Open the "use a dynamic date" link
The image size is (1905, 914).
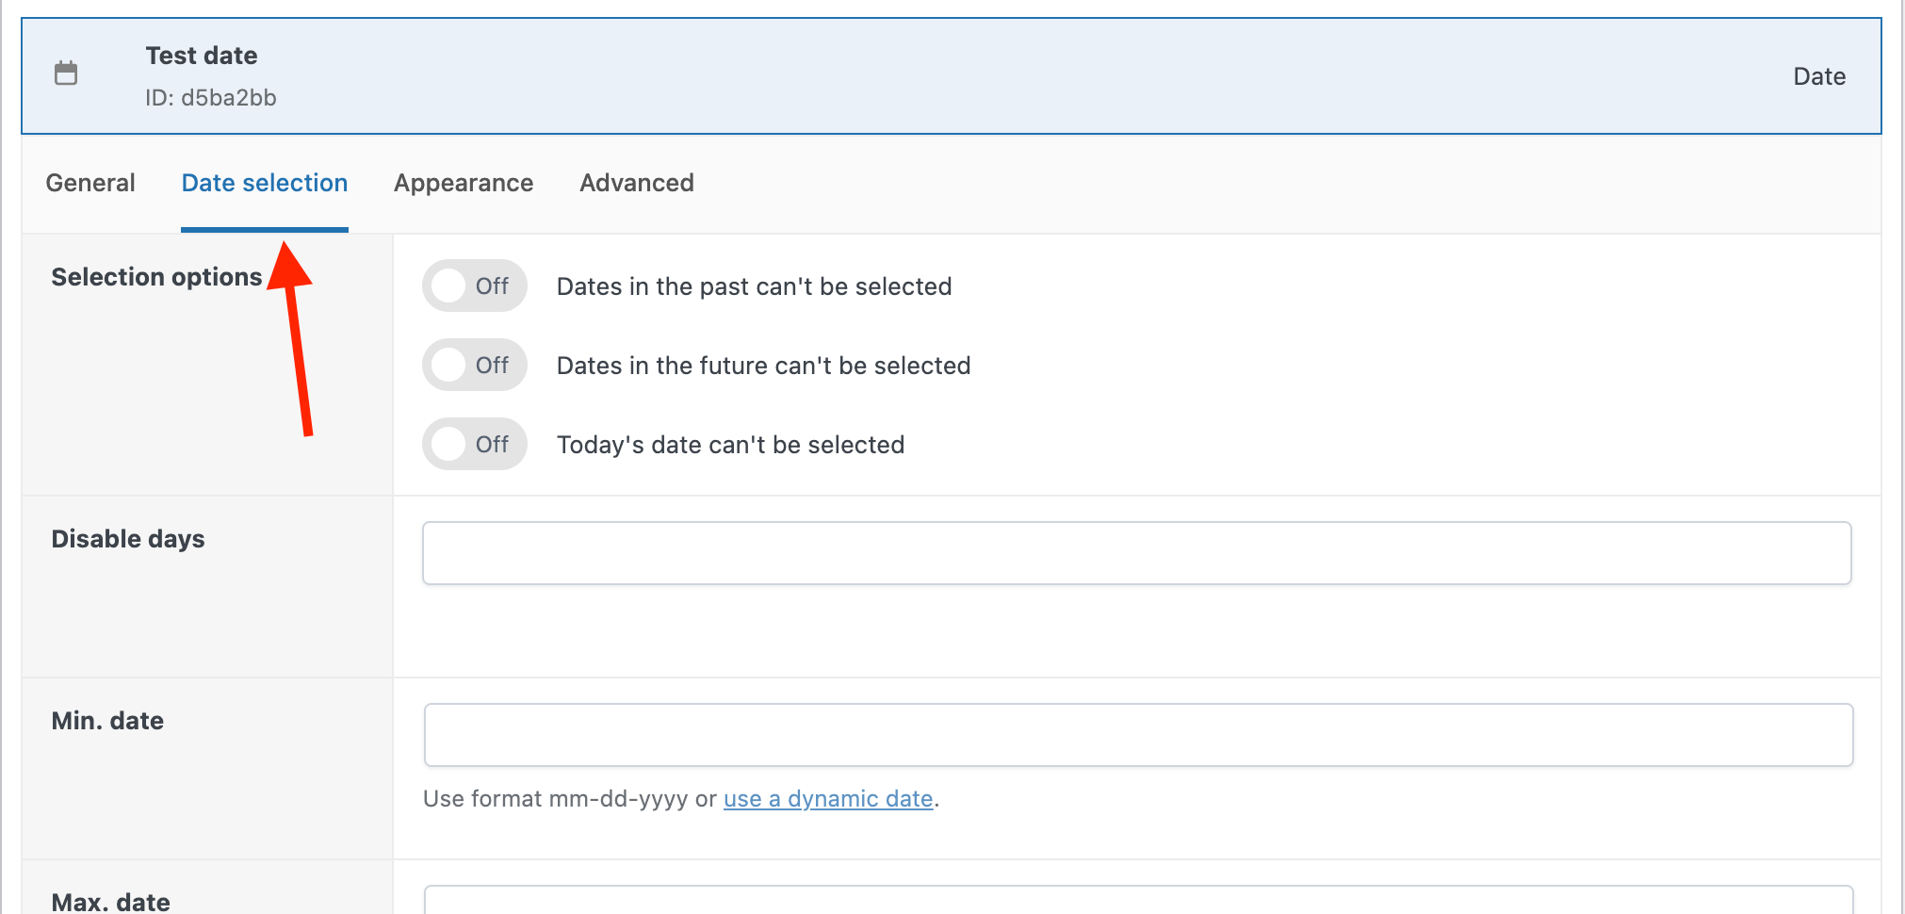click(x=826, y=798)
